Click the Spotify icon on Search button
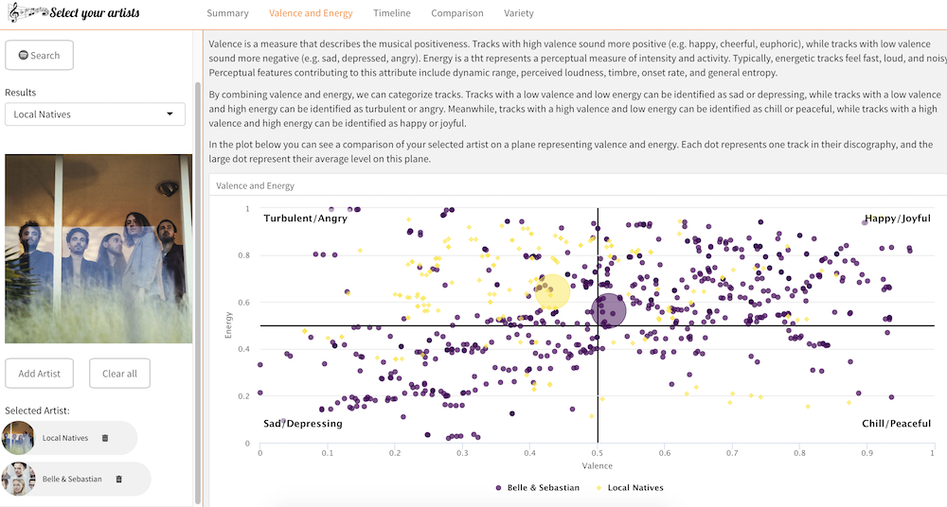The height and width of the screenshot is (507, 947). coord(23,56)
